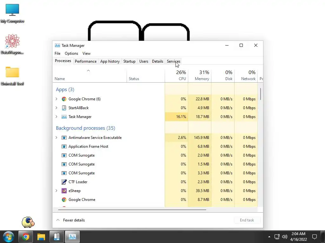Switch to the Details tab
Screen dimensions: 325x243
point(157,61)
